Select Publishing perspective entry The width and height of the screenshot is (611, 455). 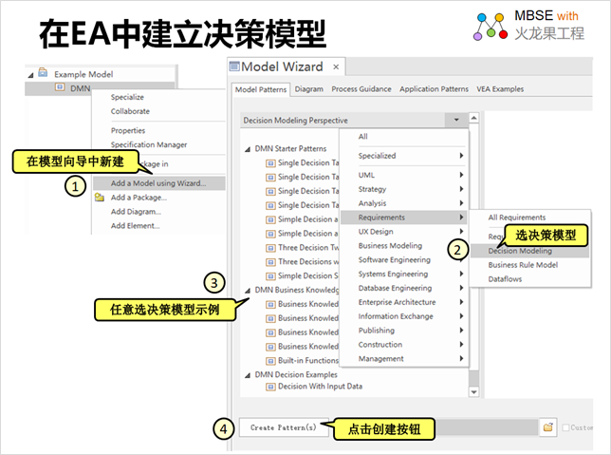tap(376, 331)
